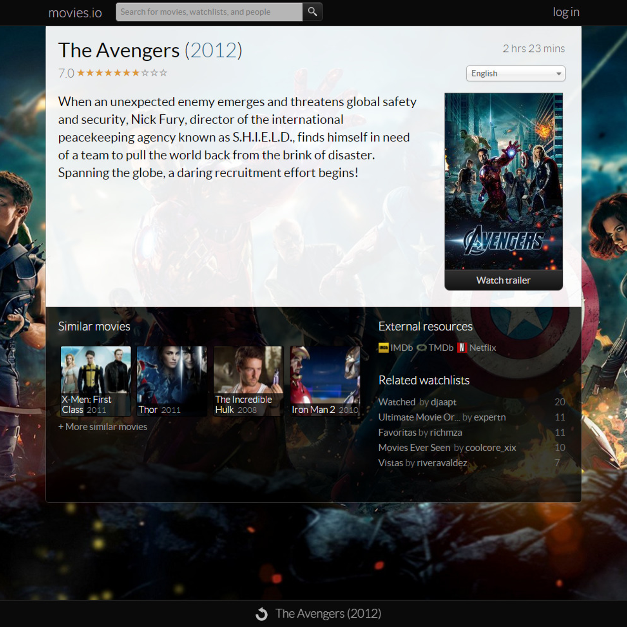Click the Watch trailer button
Screen dimensions: 627x627
click(x=504, y=280)
